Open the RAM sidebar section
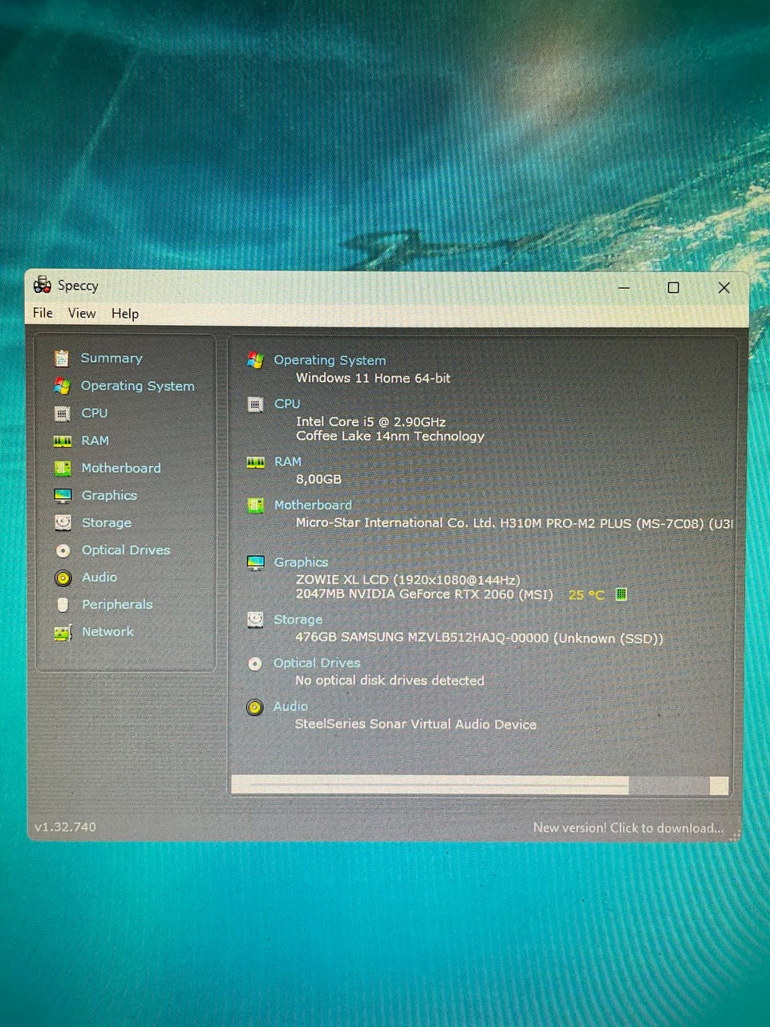 95,440
